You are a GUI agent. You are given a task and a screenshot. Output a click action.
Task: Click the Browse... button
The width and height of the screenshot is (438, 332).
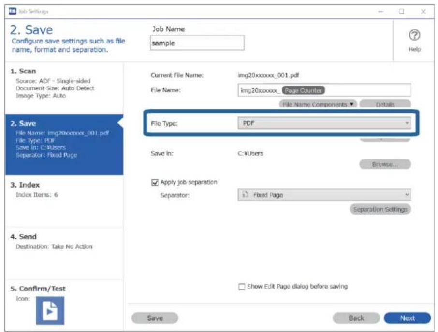point(385,164)
